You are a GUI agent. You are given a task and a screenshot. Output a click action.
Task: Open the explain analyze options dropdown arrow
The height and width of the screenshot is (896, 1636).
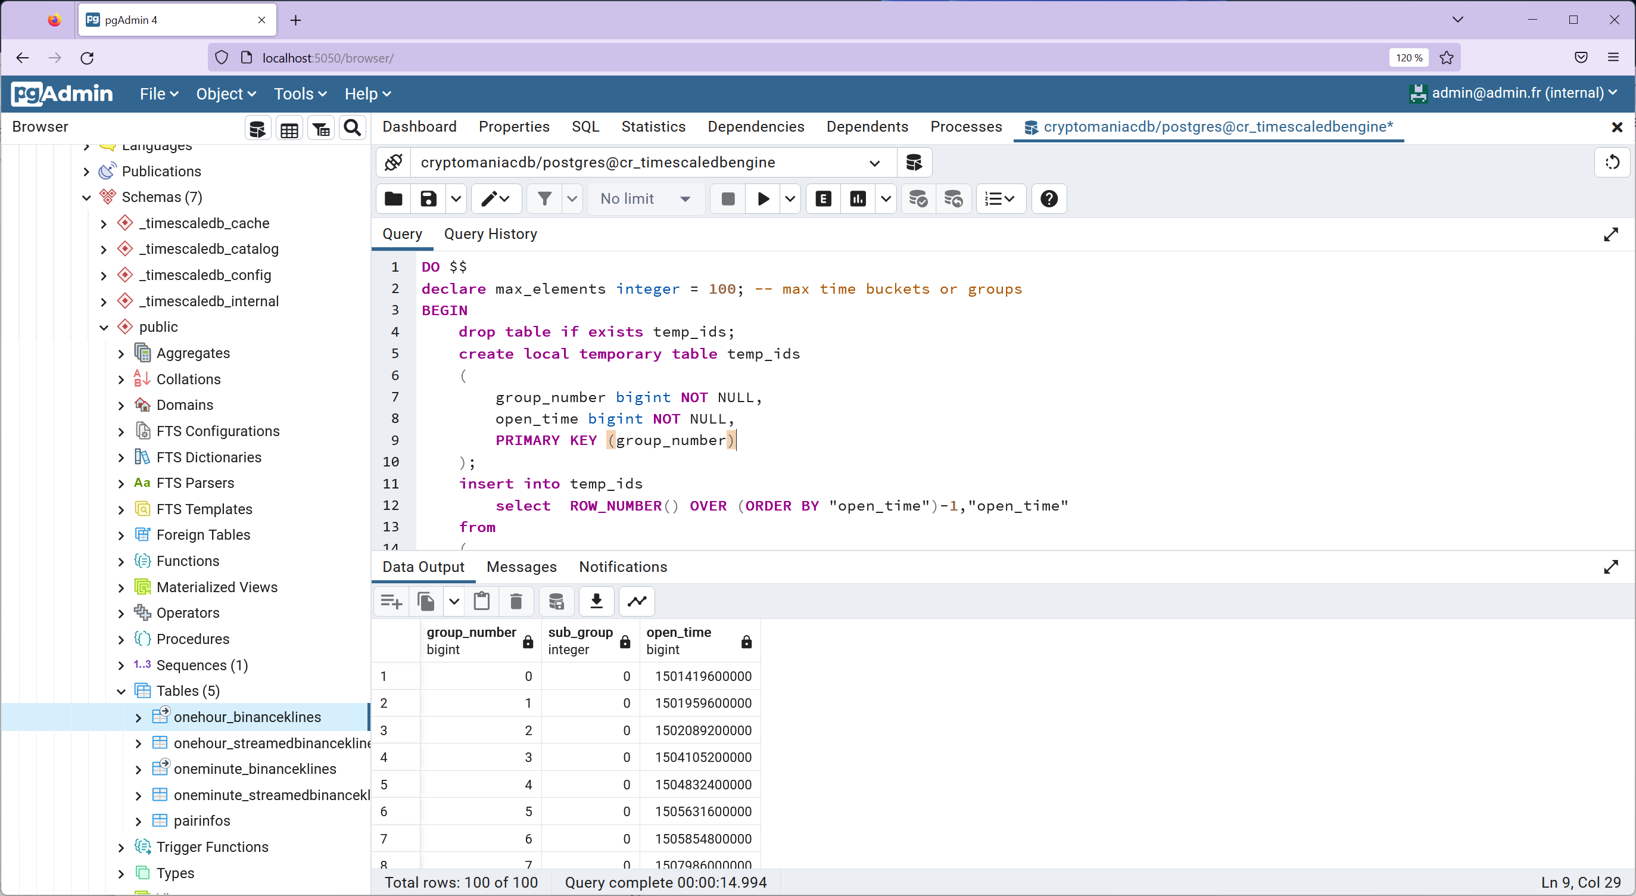tap(886, 199)
